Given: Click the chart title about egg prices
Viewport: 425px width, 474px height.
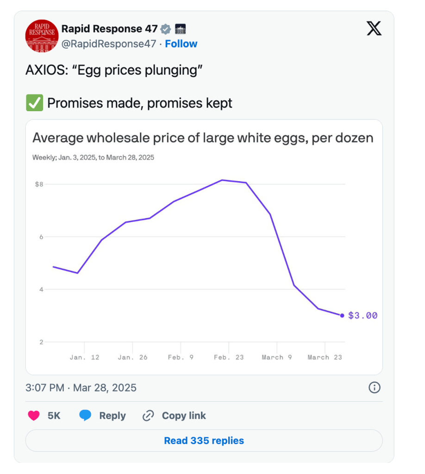Looking at the screenshot, I should pyautogui.click(x=203, y=138).
